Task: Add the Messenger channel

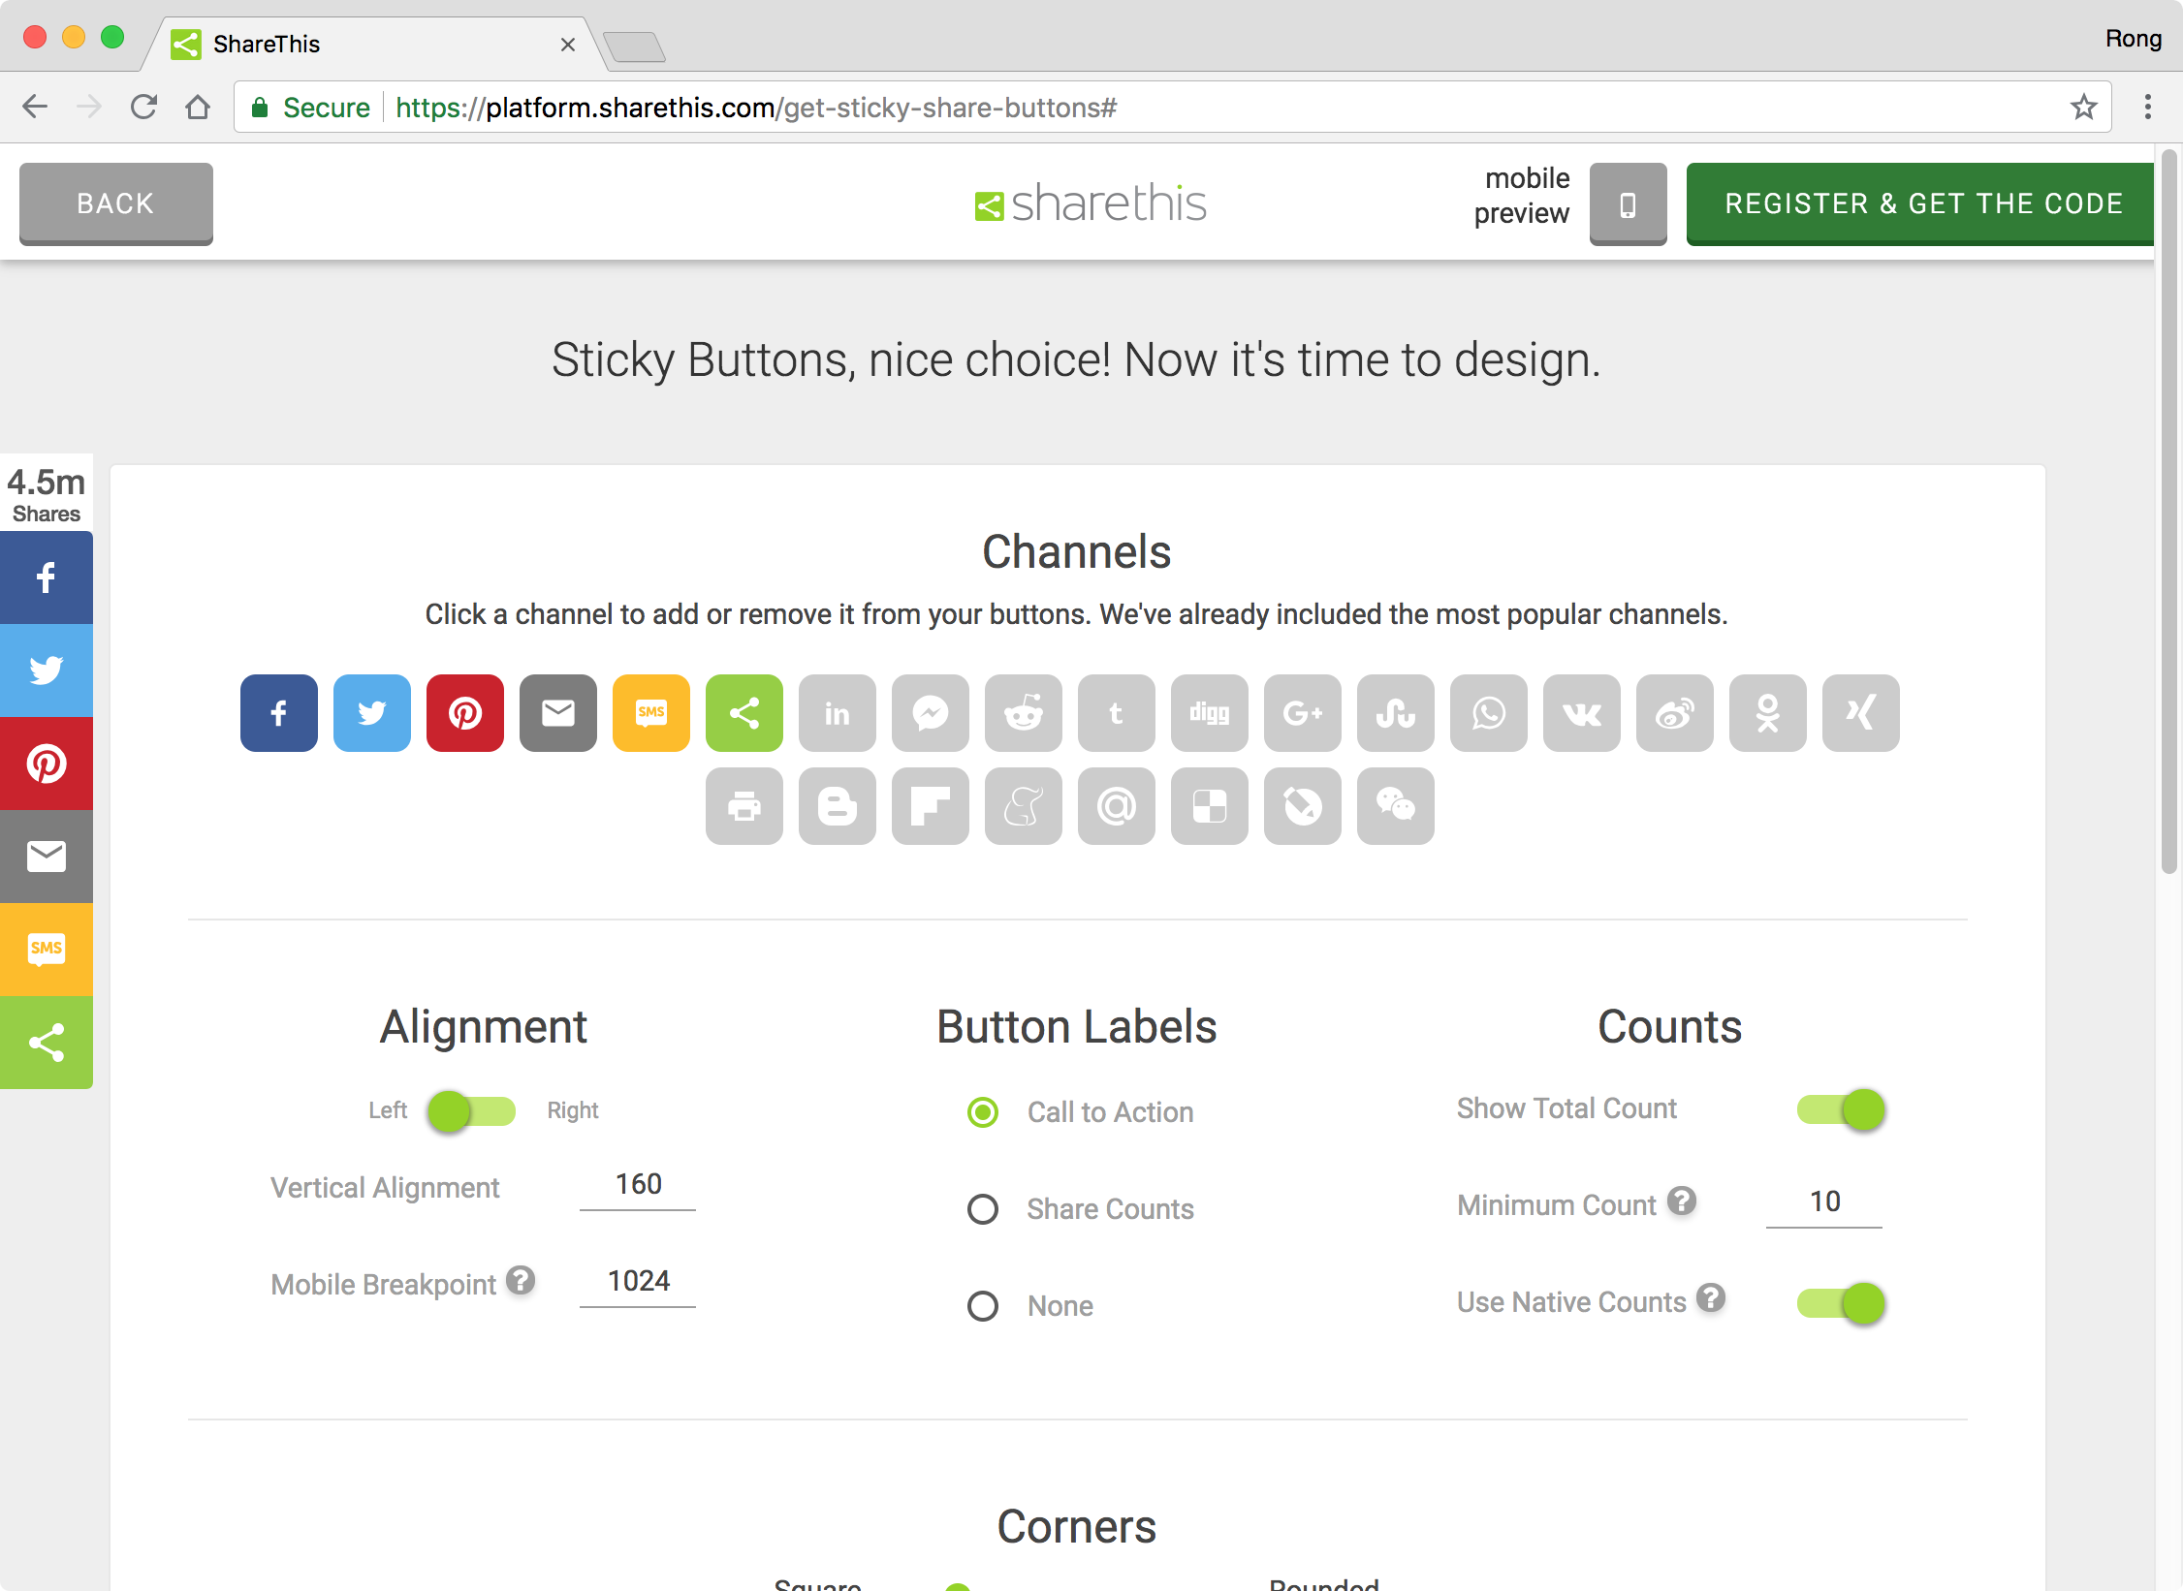Action: click(931, 713)
